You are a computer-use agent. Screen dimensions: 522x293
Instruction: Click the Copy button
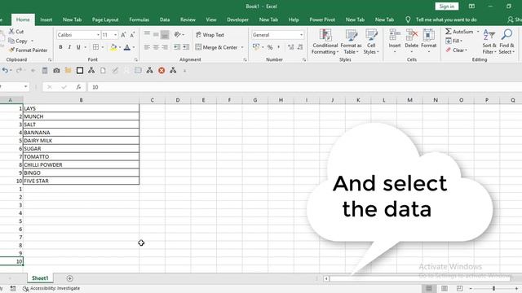18,41
